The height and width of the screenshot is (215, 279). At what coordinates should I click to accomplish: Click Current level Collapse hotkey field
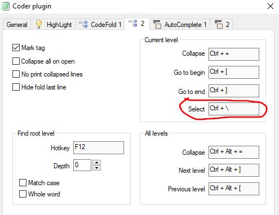(234, 54)
